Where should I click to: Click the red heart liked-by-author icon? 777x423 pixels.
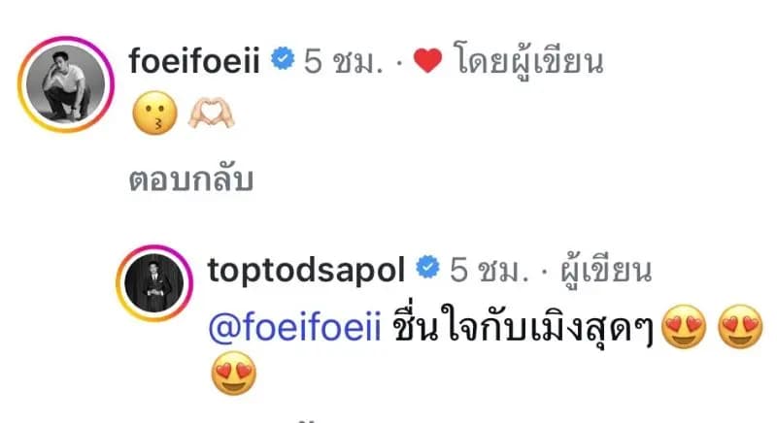427,62
